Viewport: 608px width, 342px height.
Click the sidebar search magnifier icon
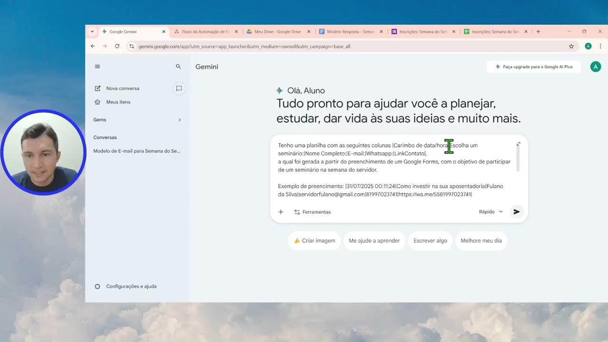click(178, 66)
